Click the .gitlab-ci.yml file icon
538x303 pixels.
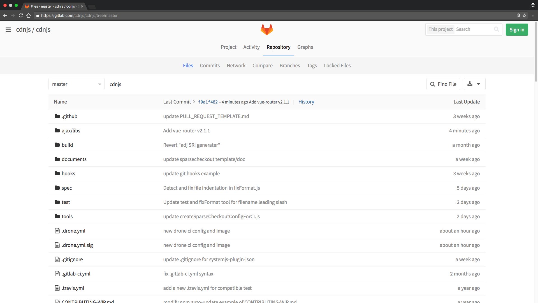pyautogui.click(x=57, y=274)
